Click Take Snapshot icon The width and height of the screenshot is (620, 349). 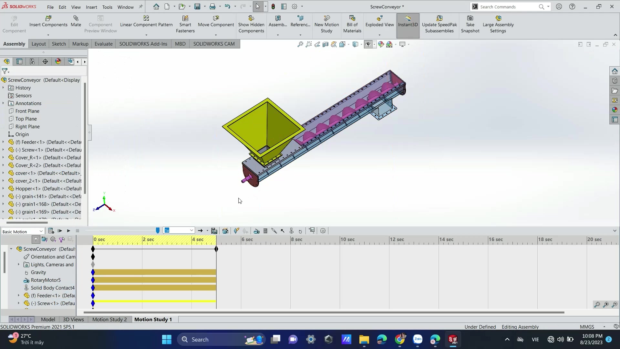(470, 18)
